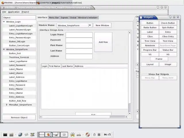Switch to the fourth workspace in the pager
The height and width of the screenshot is (138, 184).
64,135
